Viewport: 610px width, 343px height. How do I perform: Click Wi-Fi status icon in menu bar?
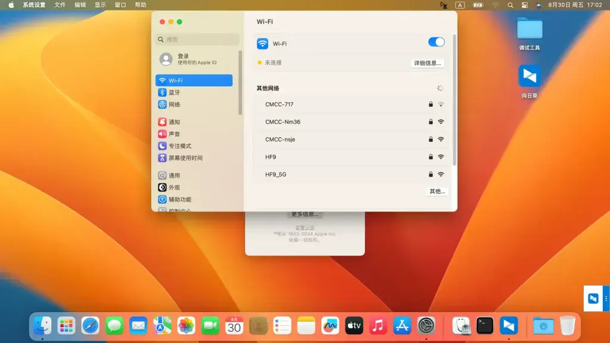click(x=496, y=5)
